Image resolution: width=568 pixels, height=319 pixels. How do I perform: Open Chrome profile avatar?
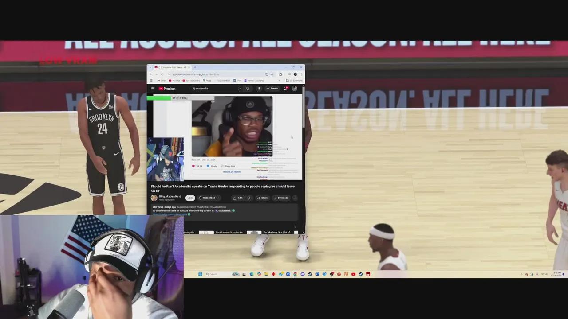click(295, 74)
